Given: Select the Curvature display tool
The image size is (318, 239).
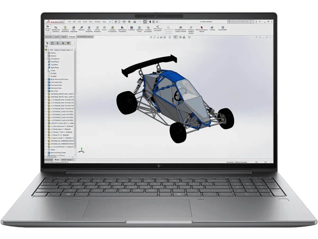Looking at the screenshot, I should pyautogui.click(x=131, y=28).
